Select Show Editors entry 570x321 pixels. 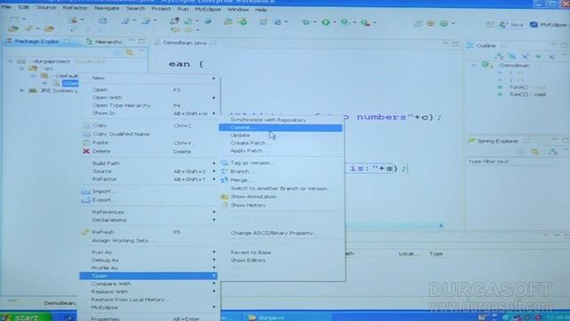point(248,260)
